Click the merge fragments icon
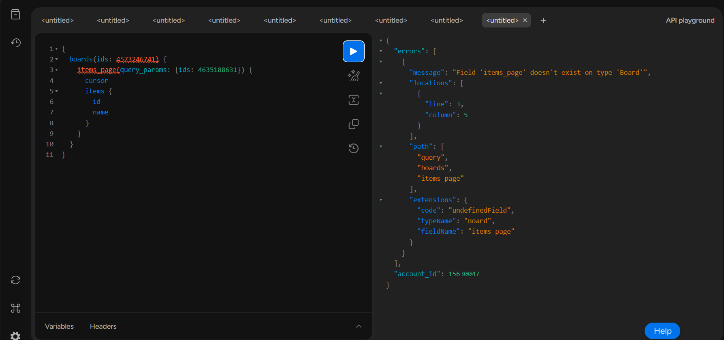Image resolution: width=724 pixels, height=340 pixels. 354,100
